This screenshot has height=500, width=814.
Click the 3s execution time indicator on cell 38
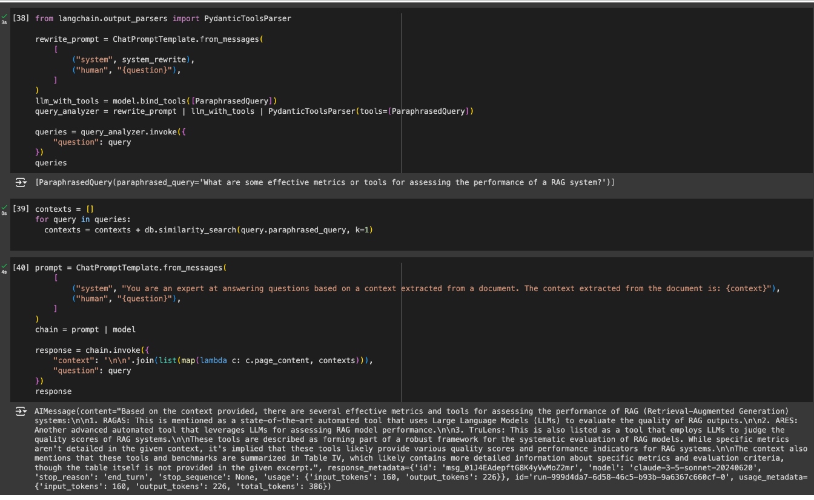(4, 22)
